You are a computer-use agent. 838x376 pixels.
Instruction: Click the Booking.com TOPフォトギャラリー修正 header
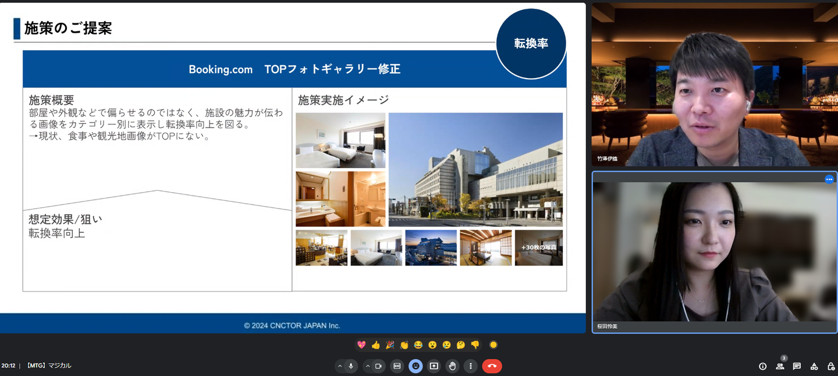[x=294, y=69]
